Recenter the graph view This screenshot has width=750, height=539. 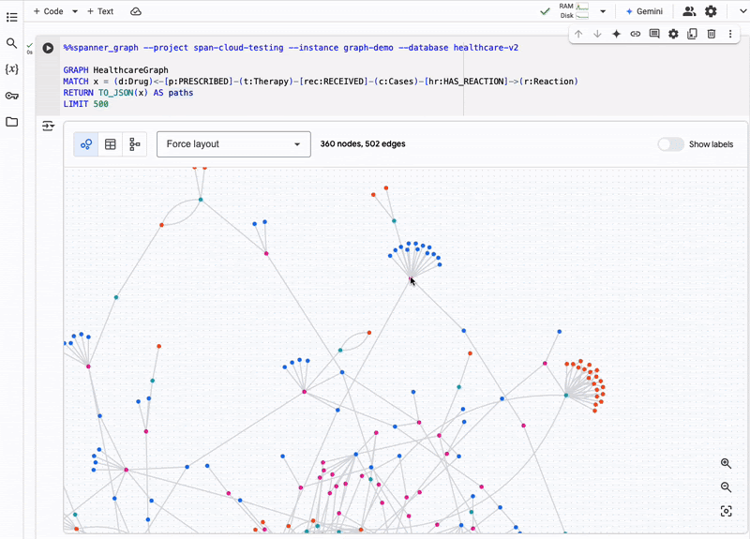coord(726,511)
